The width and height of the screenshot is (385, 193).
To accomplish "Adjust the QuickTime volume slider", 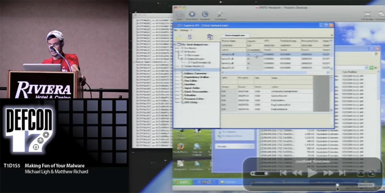I will pyautogui.click(x=259, y=173).
